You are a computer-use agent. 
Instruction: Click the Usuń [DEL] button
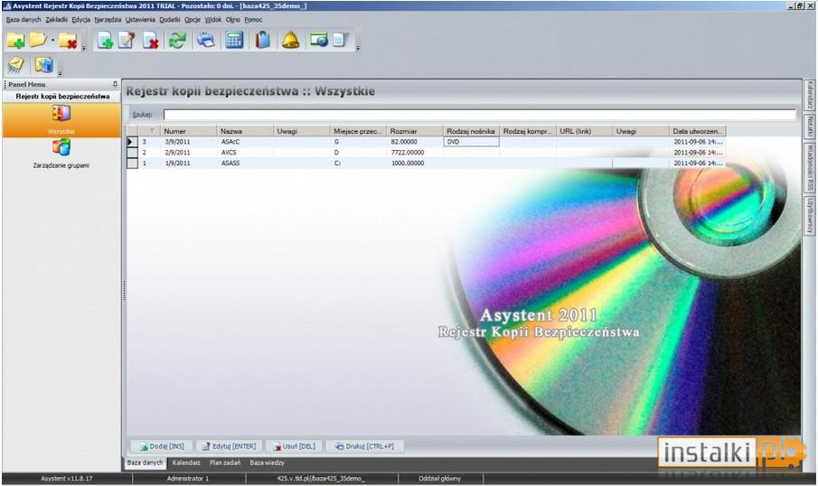point(295,446)
